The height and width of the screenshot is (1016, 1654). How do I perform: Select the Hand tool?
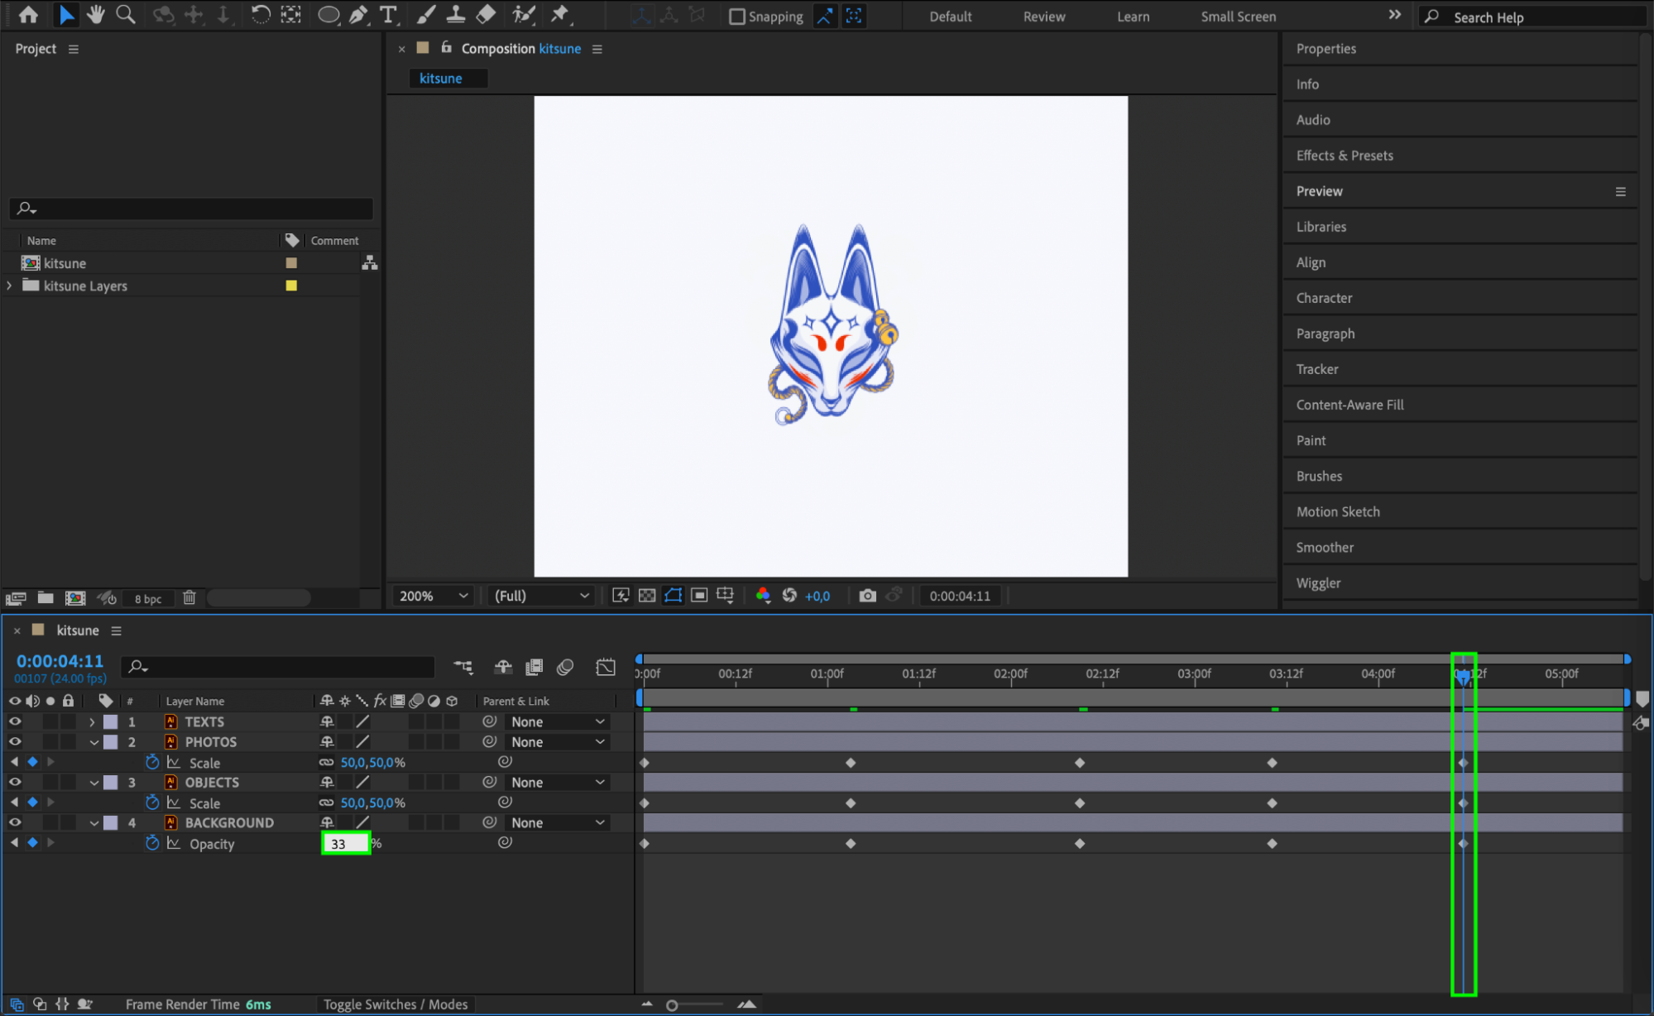point(96,15)
